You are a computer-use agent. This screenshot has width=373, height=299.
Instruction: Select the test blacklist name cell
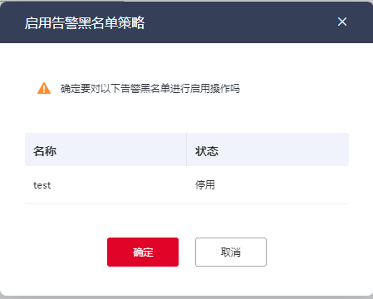click(x=42, y=185)
